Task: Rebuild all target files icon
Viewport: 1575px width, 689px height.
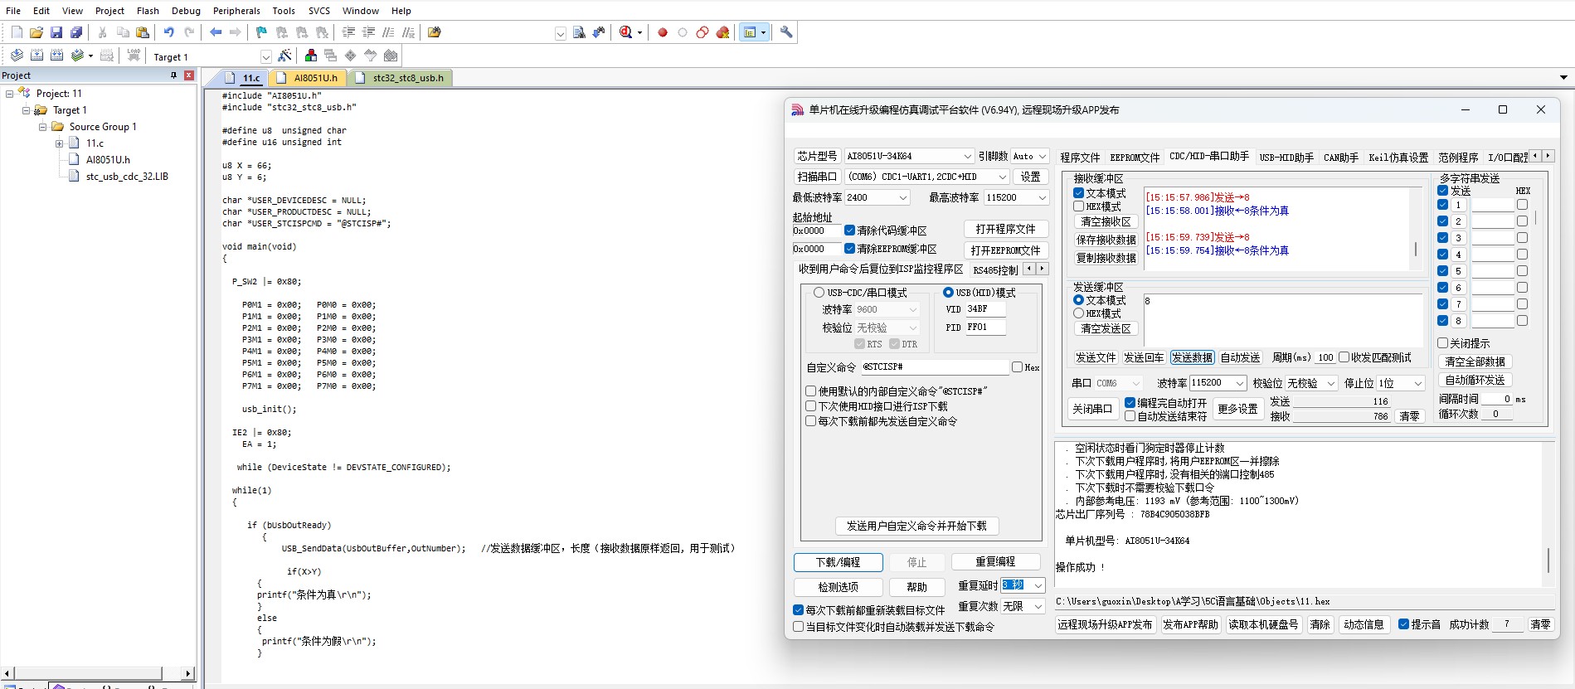Action: [x=56, y=56]
